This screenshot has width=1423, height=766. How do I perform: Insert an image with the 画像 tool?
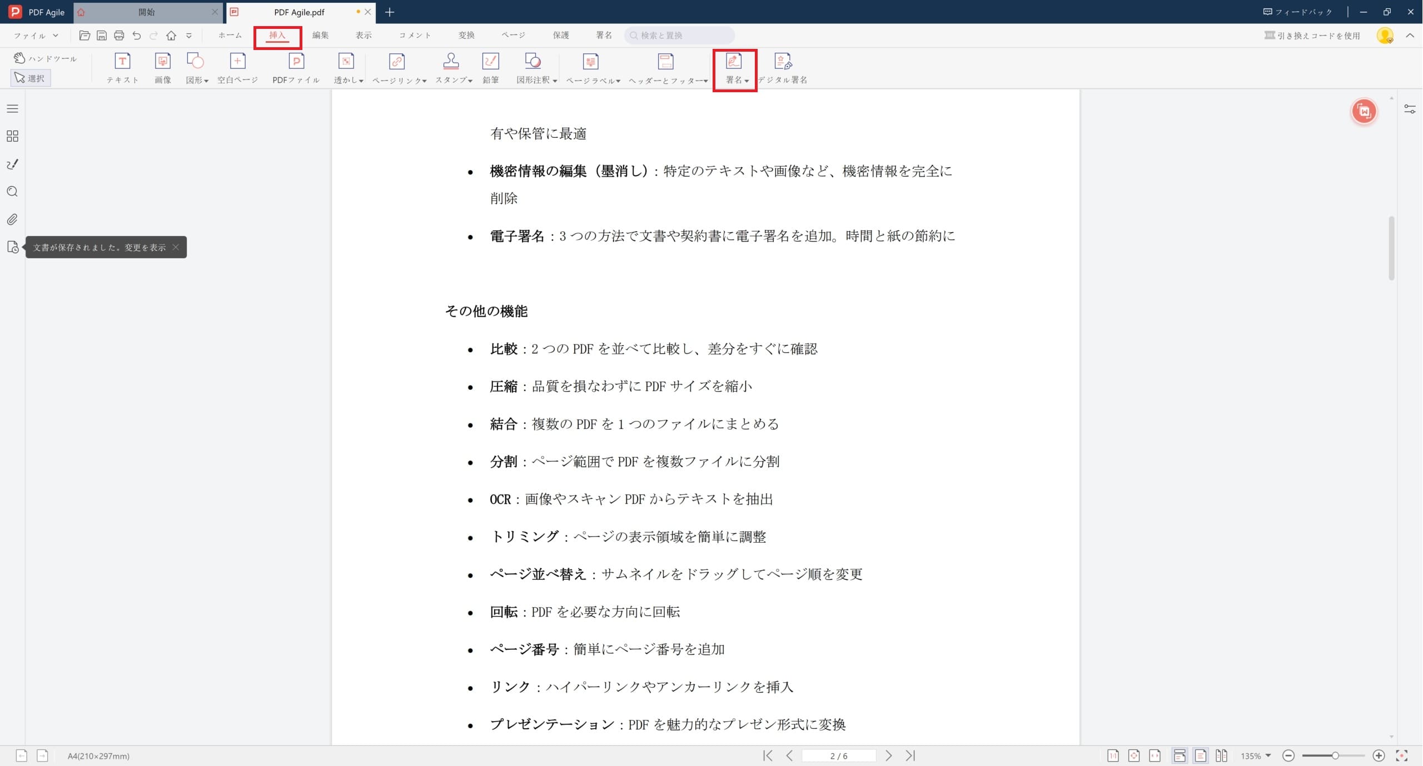tap(162, 67)
